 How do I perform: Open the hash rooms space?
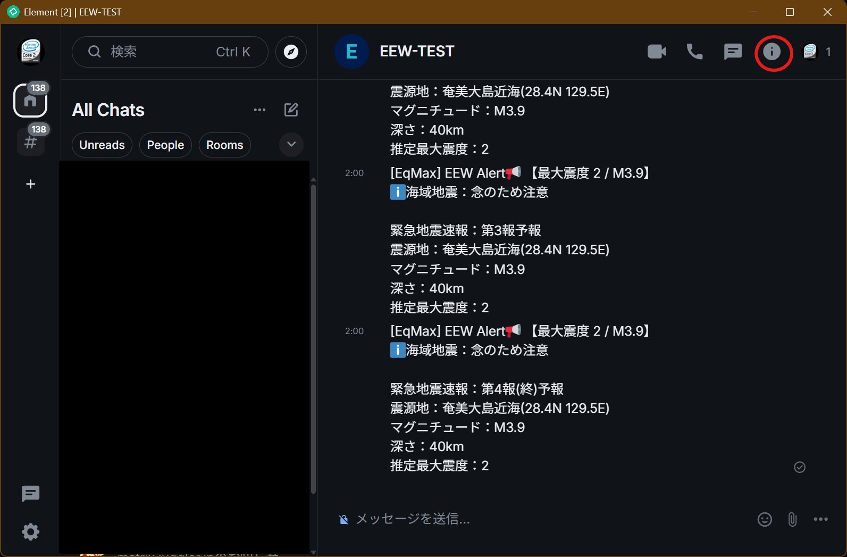coord(30,142)
